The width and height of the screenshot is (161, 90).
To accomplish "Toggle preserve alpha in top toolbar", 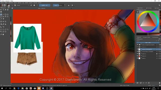I will point(34,5).
